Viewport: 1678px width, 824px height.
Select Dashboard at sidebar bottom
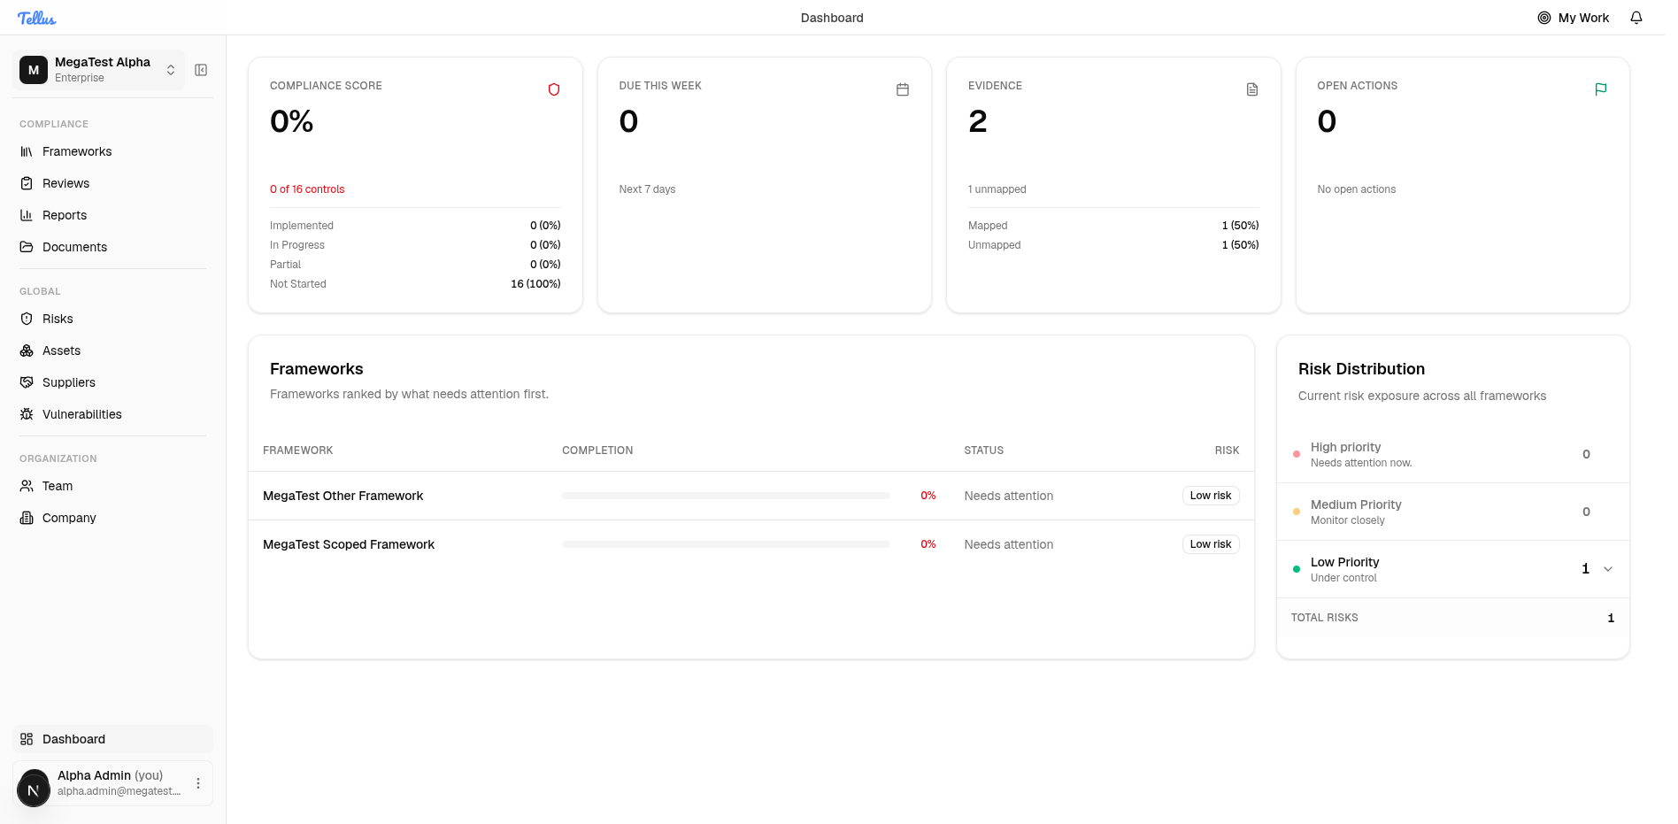[x=112, y=739]
